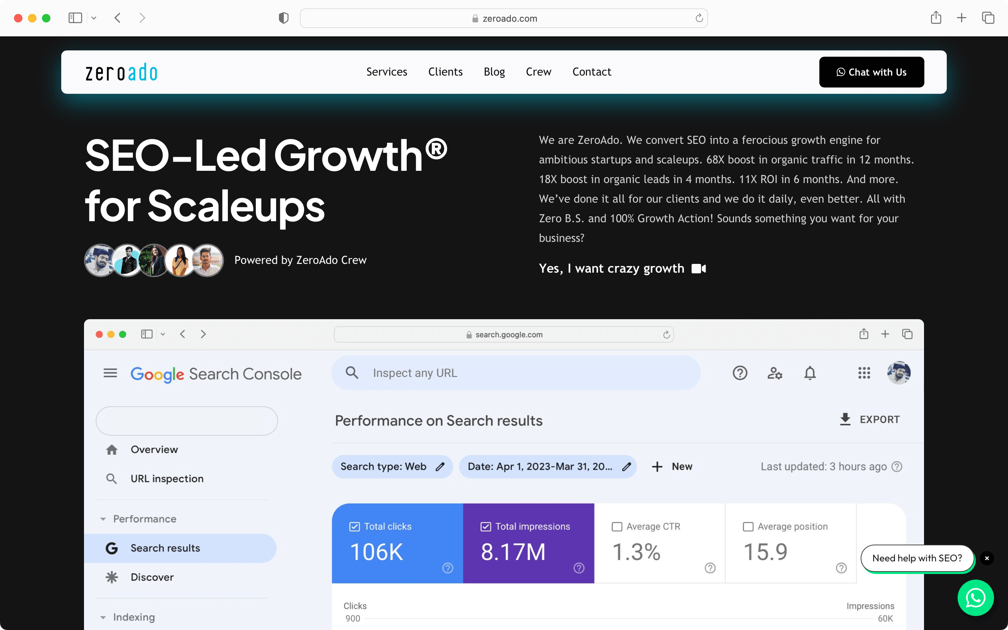Open a new Safari tab
This screenshot has height=630, width=1008.
pos(961,18)
